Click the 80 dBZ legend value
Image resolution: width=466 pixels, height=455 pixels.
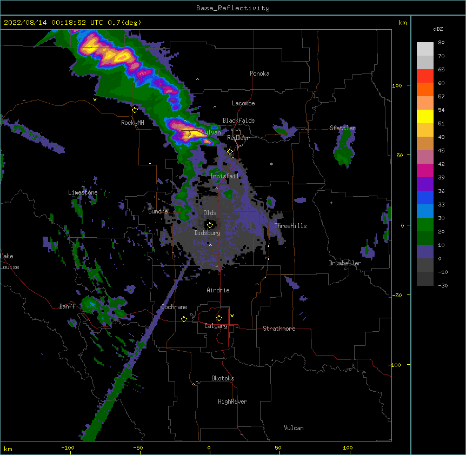point(441,43)
